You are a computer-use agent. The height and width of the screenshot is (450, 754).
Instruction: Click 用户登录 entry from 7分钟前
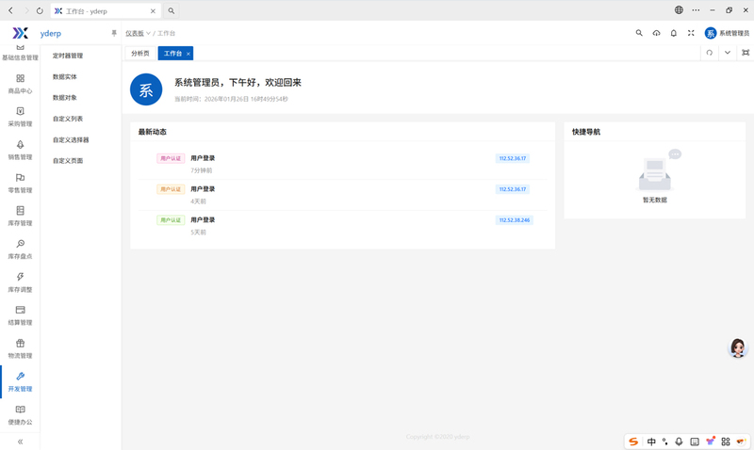click(203, 158)
